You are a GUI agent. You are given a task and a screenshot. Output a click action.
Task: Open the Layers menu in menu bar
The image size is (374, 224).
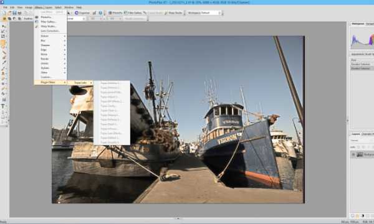point(49,7)
